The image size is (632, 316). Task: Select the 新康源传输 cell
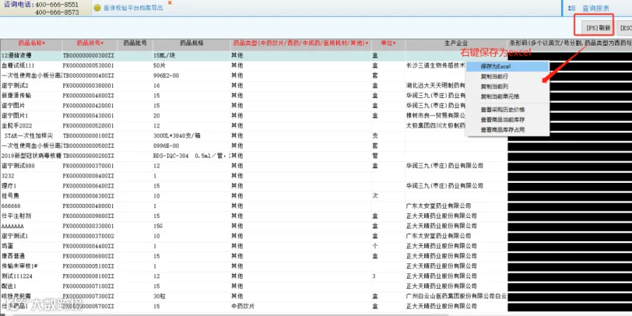tap(31, 96)
